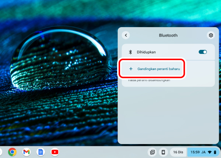Turn off the Bluetooth Dihidupkan switch
This screenshot has height=158, width=221.
click(203, 52)
